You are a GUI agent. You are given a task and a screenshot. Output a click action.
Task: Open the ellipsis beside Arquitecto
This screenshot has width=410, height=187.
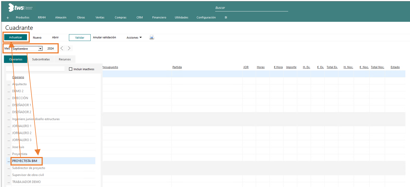(x=9, y=84)
